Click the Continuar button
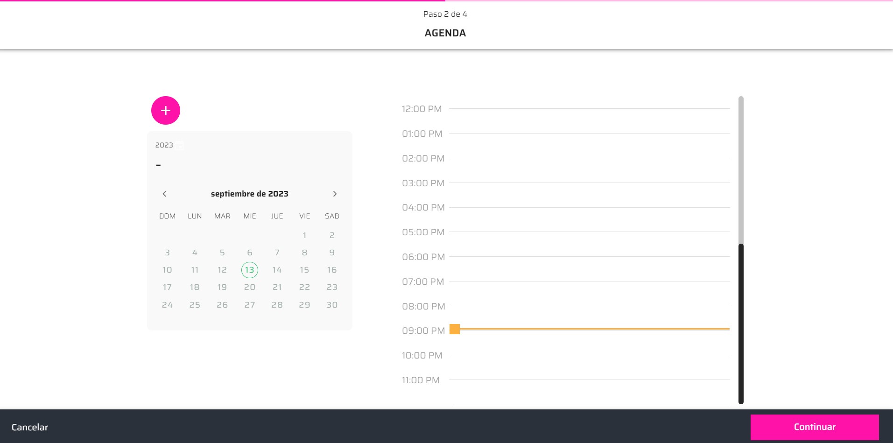The height and width of the screenshot is (443, 893). [815, 427]
